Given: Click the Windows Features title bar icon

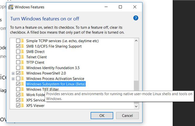Looking at the screenshot, I should 11,7.
